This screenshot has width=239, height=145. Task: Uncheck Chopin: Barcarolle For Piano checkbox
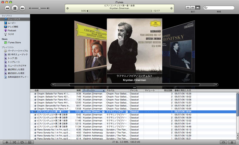click(x=36, y=106)
